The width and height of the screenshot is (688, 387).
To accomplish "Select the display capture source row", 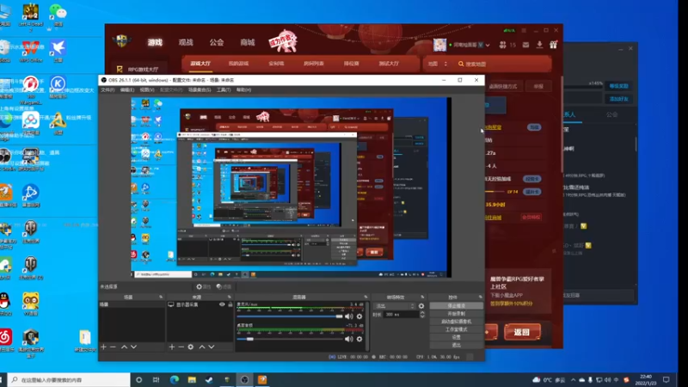I will tap(200, 304).
